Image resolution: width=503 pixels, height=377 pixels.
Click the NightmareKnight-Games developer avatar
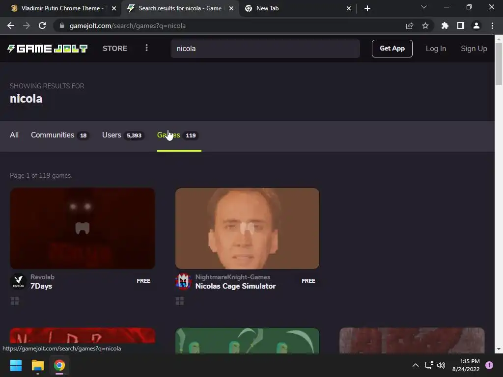point(183,281)
